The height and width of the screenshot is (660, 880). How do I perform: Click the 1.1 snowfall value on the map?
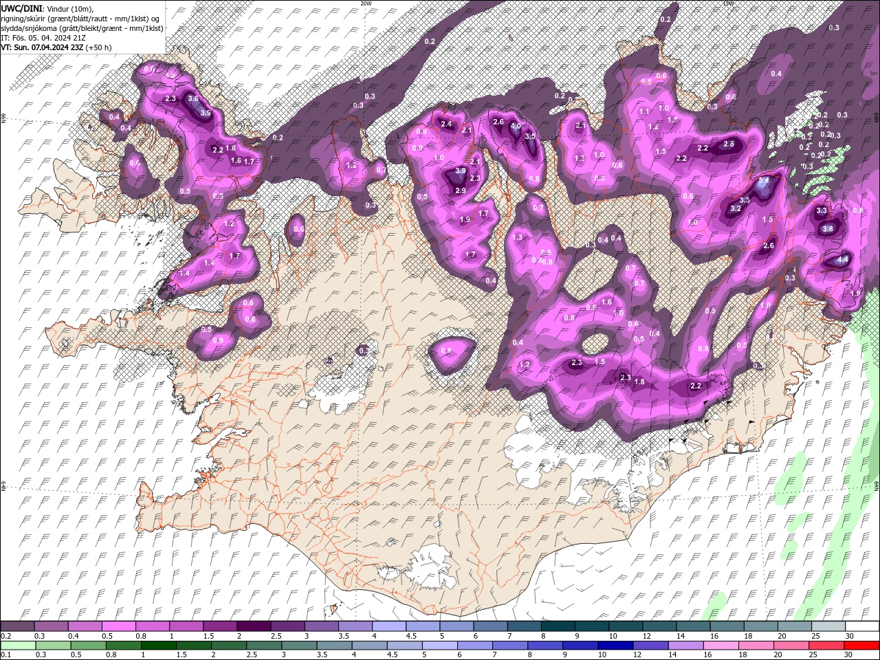pos(644,111)
